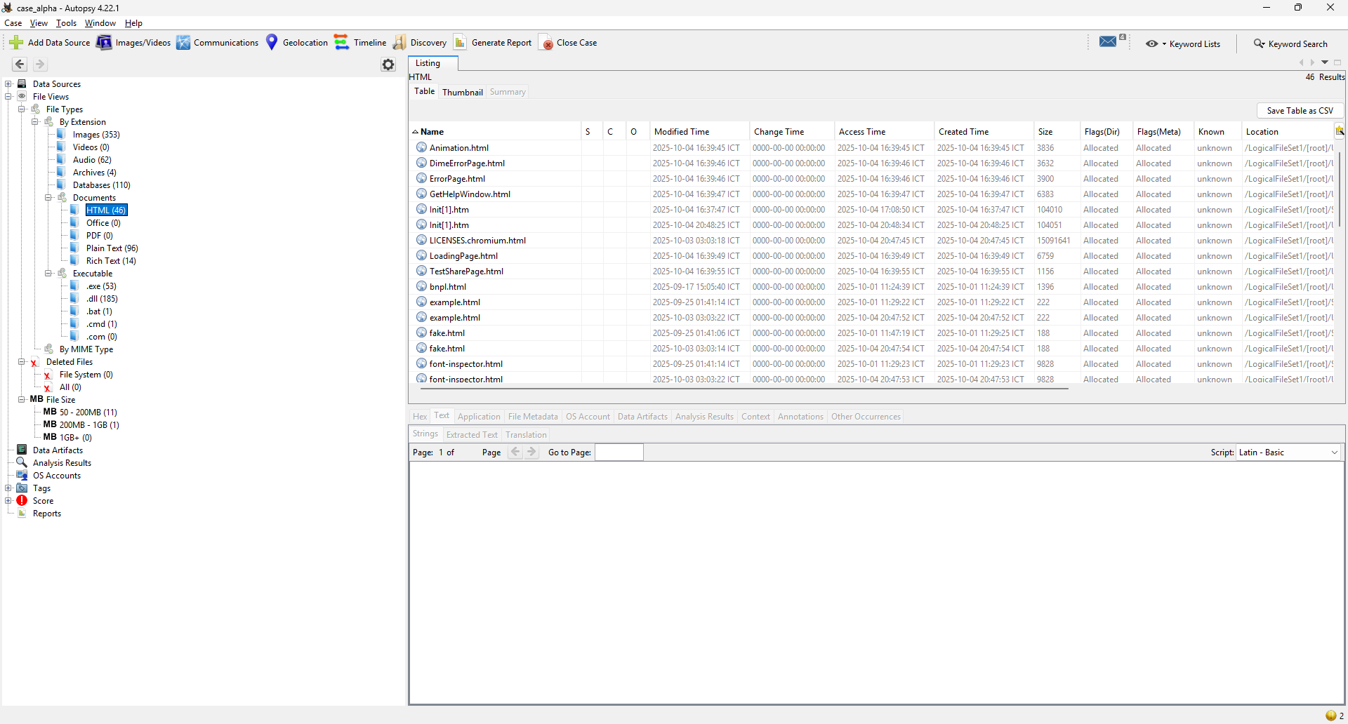Select Plain Text (96) tree item
Image resolution: width=1348 pixels, height=724 pixels.
click(x=112, y=248)
